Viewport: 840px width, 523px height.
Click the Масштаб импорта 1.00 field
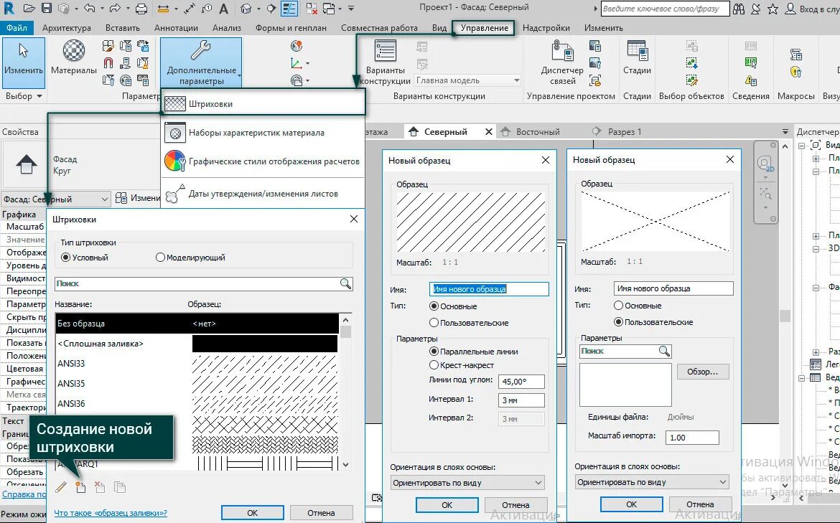point(692,438)
